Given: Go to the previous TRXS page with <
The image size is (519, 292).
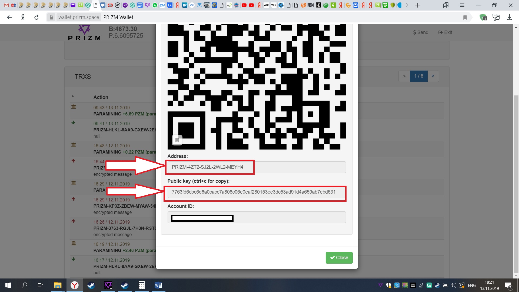Looking at the screenshot, I should pyautogui.click(x=404, y=76).
